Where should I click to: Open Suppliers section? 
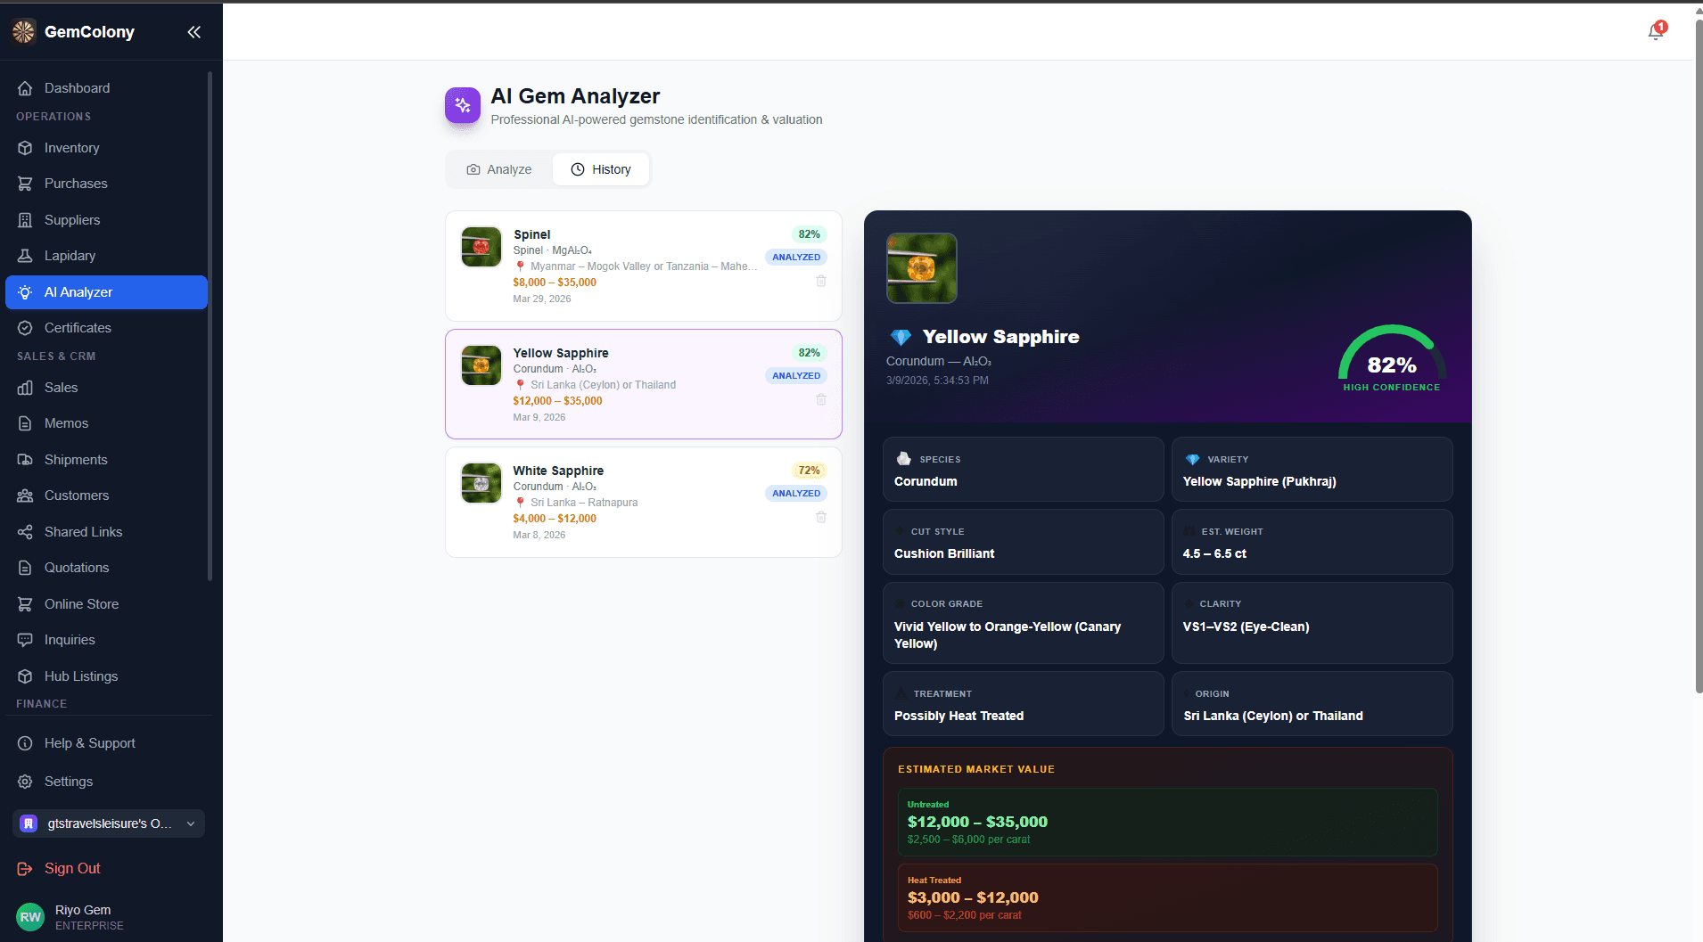106,220
